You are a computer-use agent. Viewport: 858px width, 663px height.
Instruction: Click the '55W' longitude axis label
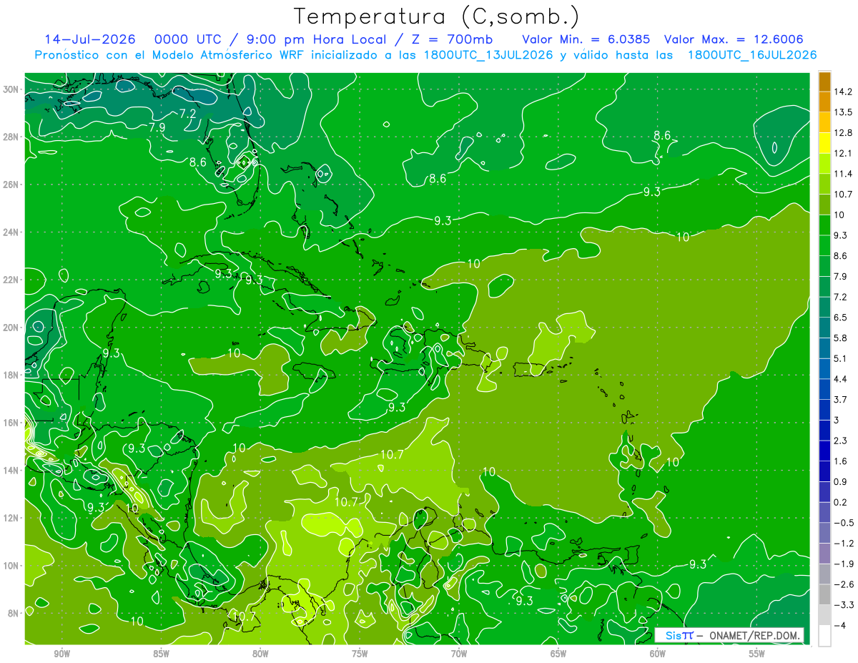tap(757, 654)
